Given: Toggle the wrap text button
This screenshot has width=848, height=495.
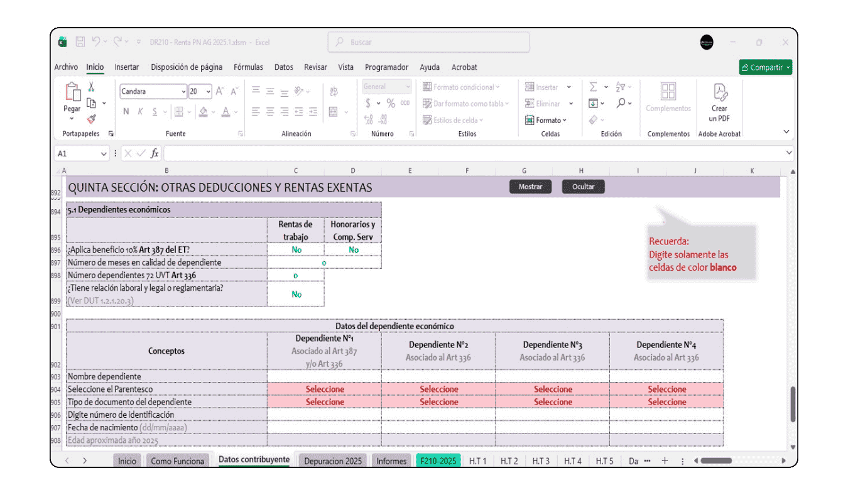Looking at the screenshot, I should tap(334, 91).
